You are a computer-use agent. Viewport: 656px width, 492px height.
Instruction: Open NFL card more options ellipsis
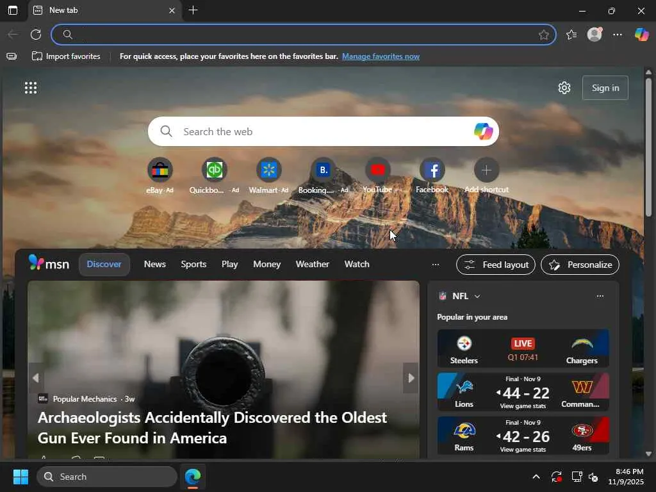click(x=600, y=296)
